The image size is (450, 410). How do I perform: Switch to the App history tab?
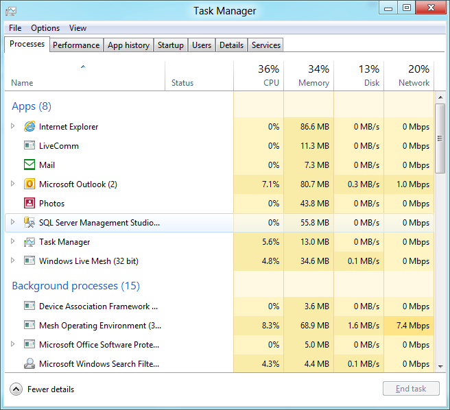(128, 45)
